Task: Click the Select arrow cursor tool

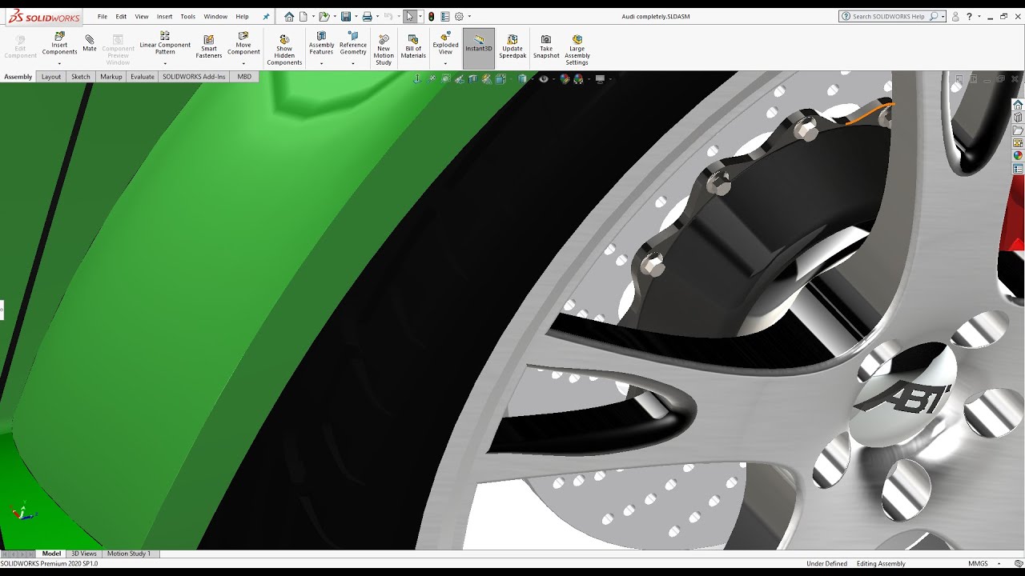Action: (x=409, y=16)
